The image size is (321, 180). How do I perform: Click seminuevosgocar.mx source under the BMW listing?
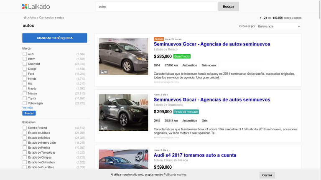coord(166,137)
